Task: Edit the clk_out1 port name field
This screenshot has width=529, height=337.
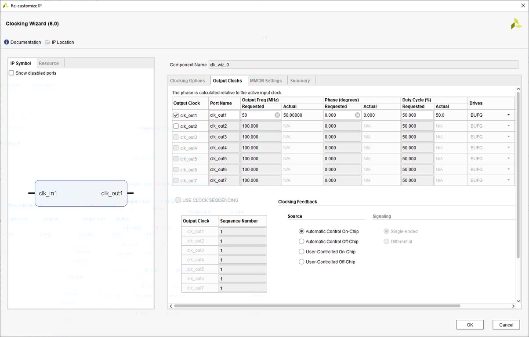Action: tap(224, 115)
